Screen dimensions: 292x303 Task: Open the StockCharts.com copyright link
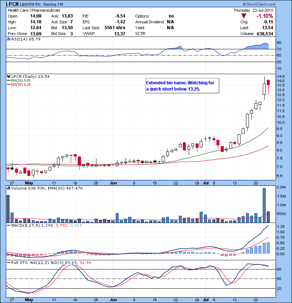pos(259,4)
